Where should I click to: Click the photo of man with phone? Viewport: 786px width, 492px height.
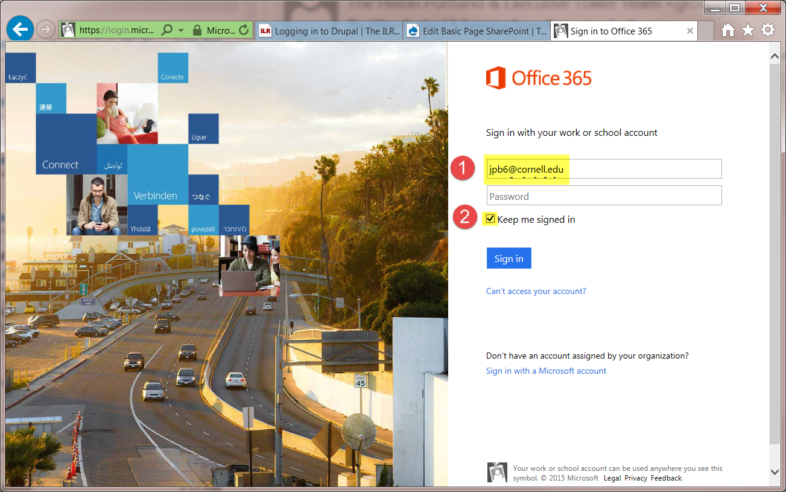[97, 205]
